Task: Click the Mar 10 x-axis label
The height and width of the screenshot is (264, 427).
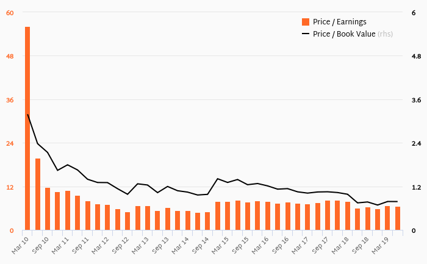Action: [x=20, y=245]
